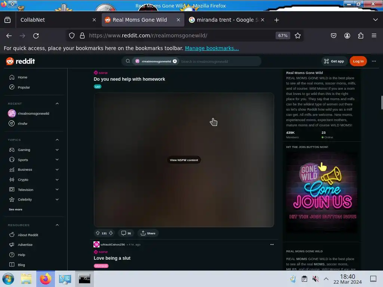Expand the Business topic

pyautogui.click(x=57, y=169)
